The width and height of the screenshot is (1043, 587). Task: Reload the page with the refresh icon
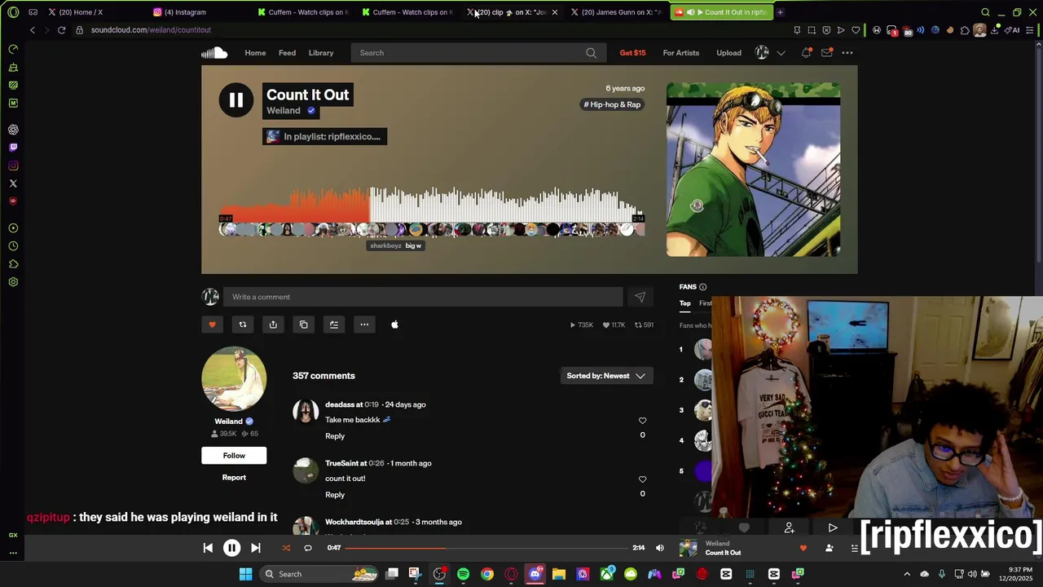tap(61, 30)
